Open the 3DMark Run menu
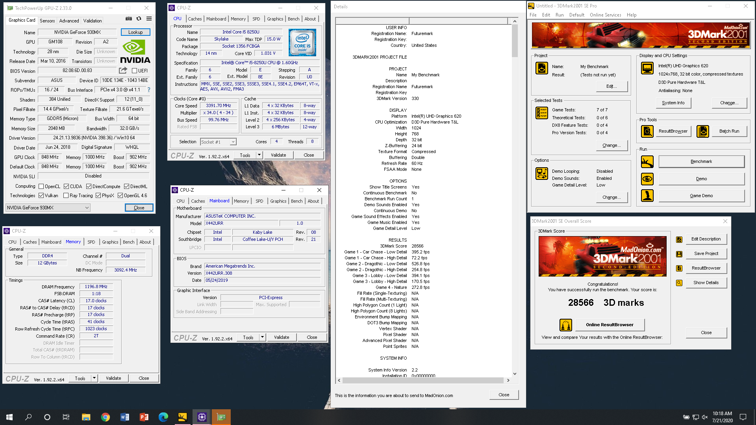Screen dimensions: 756x425 [560, 15]
